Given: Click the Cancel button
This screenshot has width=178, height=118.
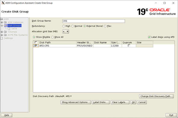Looking at the screenshot, I should coord(142,102).
